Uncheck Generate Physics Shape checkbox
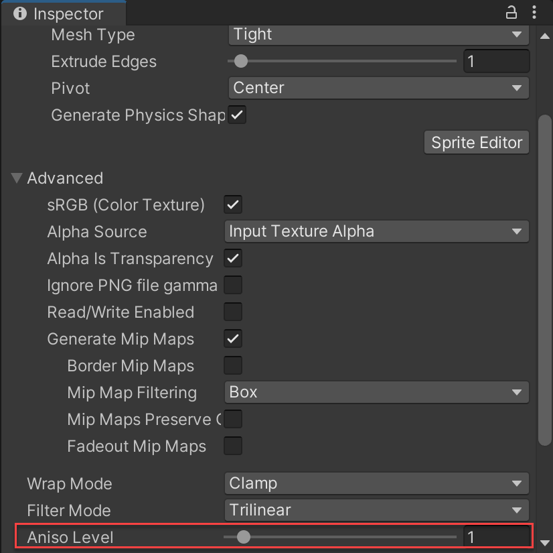The height and width of the screenshot is (553, 553). (237, 115)
